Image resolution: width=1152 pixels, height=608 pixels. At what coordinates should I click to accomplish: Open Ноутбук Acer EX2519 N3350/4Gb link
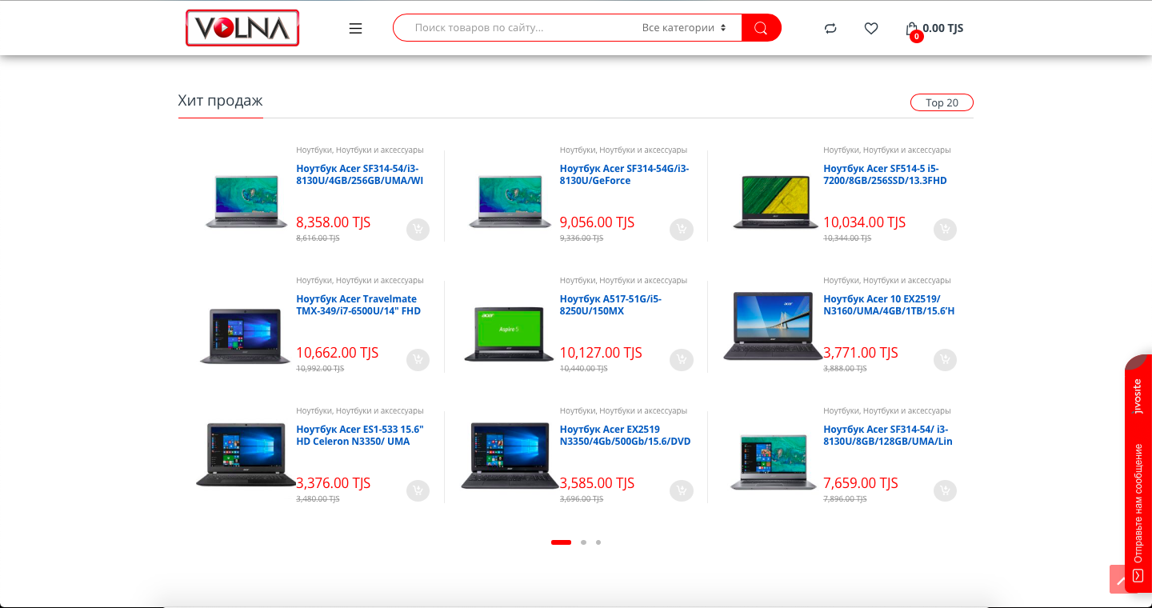click(625, 435)
